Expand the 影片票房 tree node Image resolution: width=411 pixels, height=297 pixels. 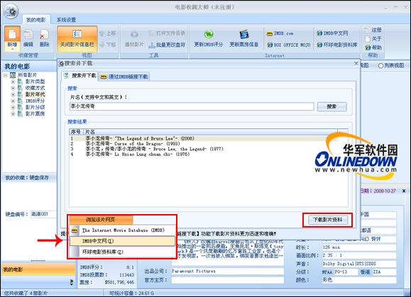click(x=13, y=114)
